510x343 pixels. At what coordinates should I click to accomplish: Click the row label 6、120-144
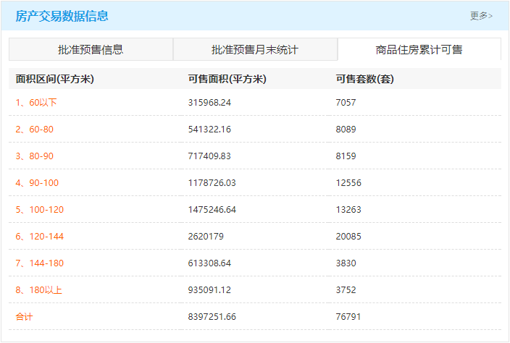(x=40, y=237)
